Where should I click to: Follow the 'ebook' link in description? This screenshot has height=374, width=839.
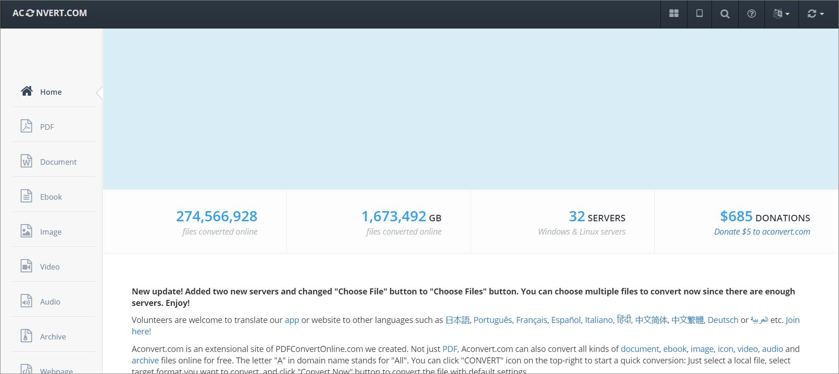tap(675, 349)
